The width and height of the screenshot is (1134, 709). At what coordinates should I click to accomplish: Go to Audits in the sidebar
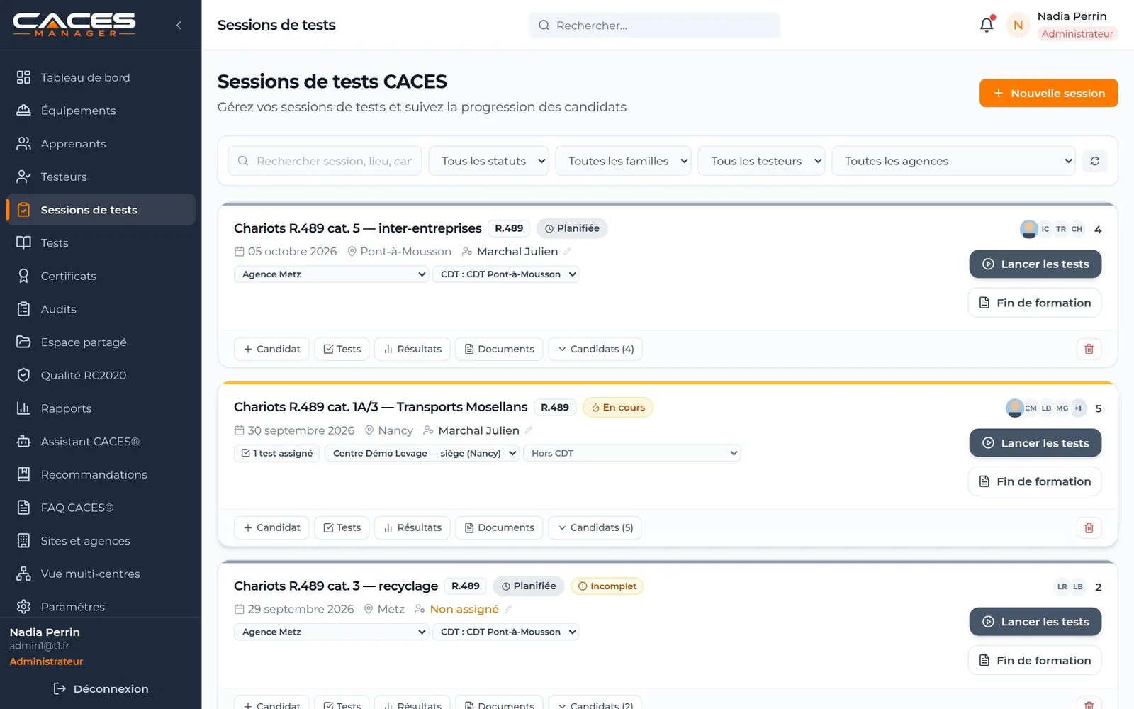tap(101, 309)
